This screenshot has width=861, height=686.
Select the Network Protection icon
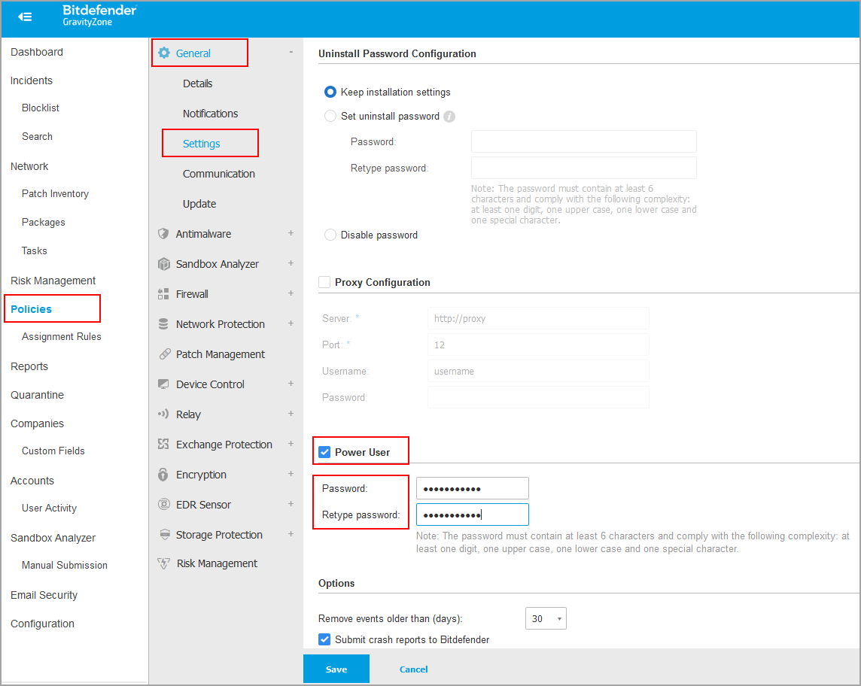click(164, 323)
